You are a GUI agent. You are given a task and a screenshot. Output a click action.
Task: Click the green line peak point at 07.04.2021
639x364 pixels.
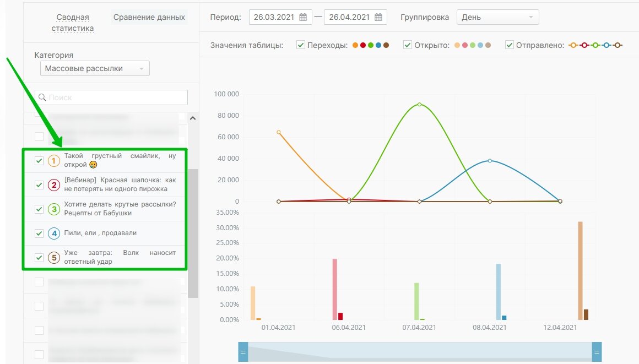(x=419, y=104)
